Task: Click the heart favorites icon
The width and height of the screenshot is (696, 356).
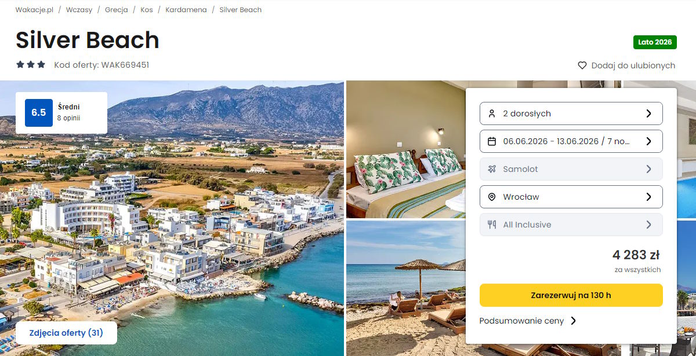Action: point(582,65)
